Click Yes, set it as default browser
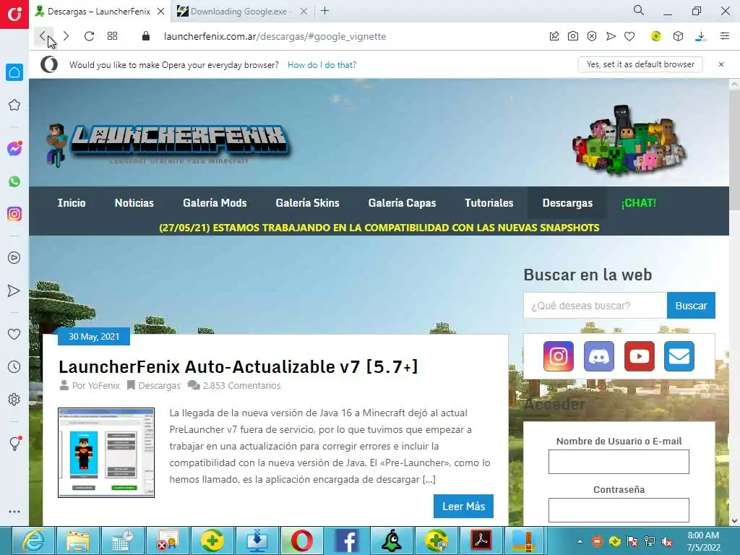Viewport: 740px width, 555px height. [x=640, y=64]
